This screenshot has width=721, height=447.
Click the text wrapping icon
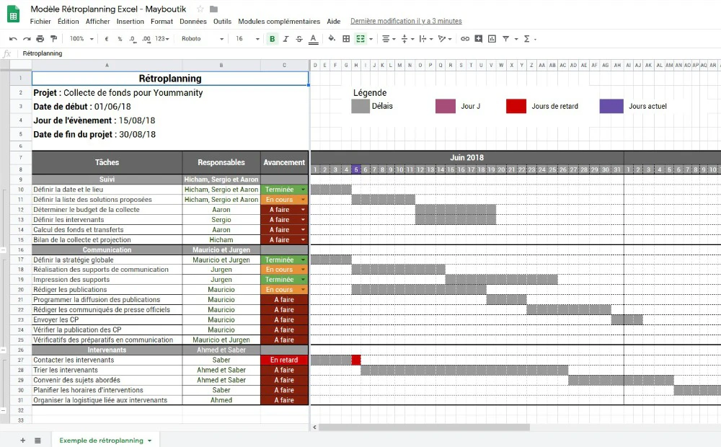pos(423,39)
